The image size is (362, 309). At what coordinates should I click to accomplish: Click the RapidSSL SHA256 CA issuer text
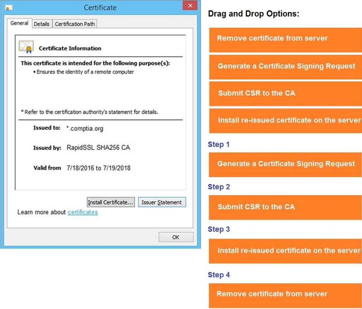point(98,148)
